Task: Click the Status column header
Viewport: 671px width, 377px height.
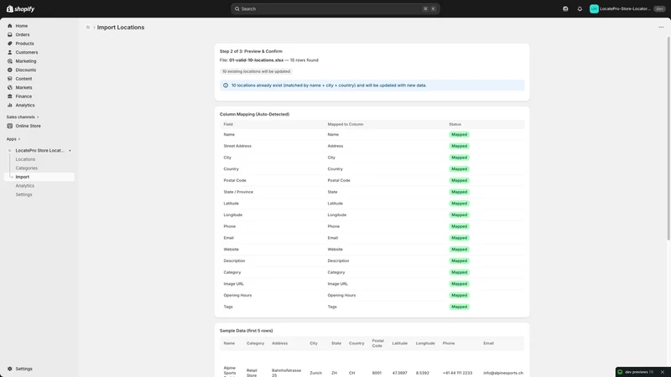Action: [455, 124]
